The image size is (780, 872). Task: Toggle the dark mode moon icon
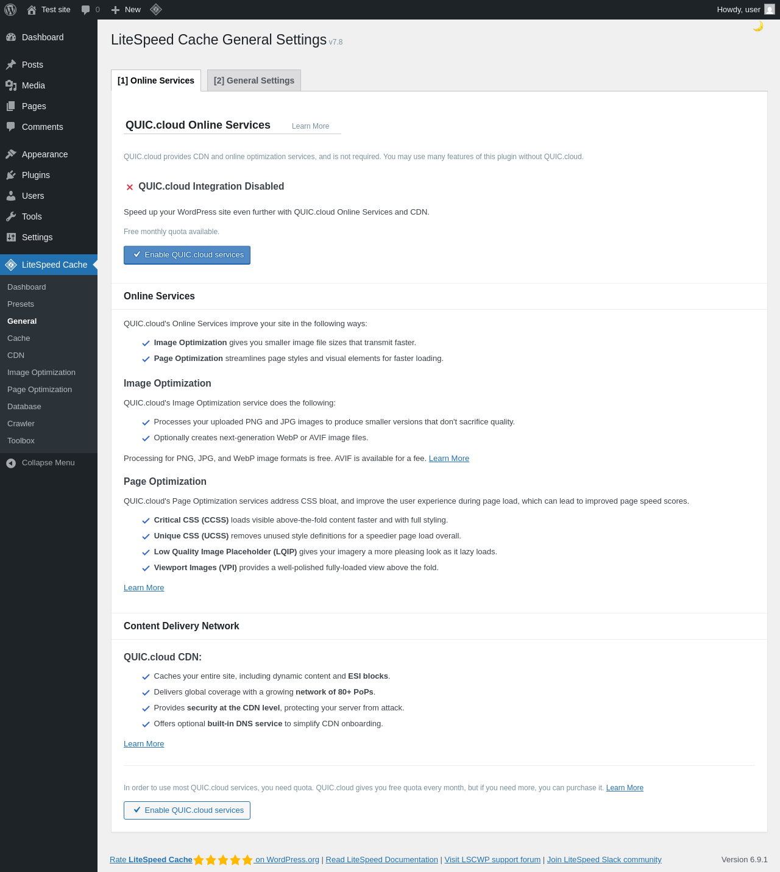point(758,26)
